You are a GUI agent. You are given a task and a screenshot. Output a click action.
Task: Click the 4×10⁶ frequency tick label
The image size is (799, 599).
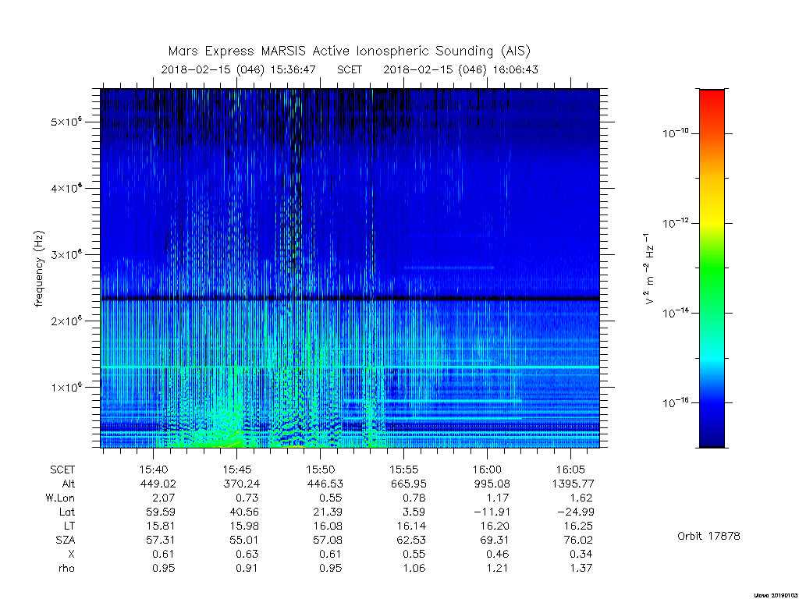click(66, 188)
